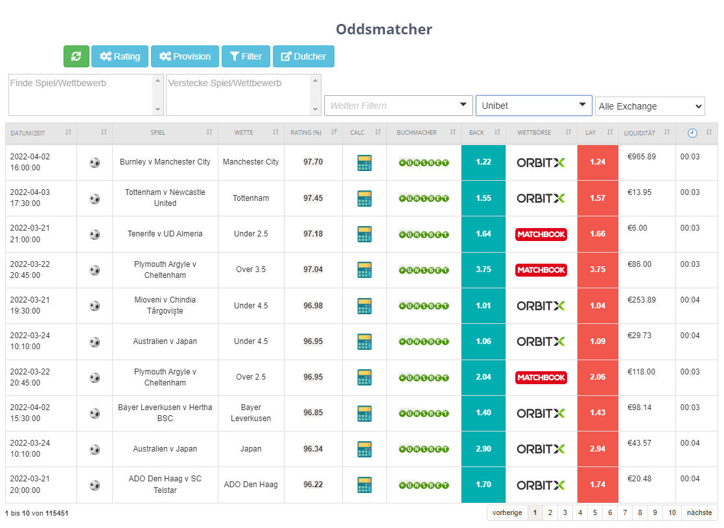
Task: Click the Filter button
Action: point(246,56)
